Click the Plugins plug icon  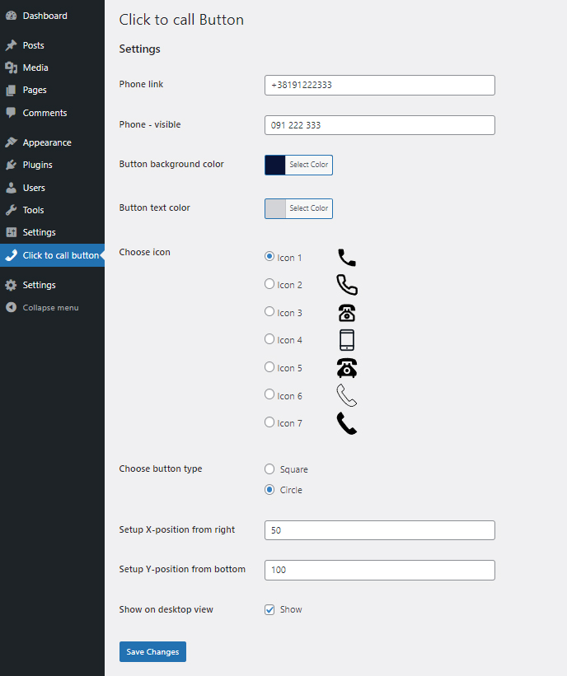[x=12, y=166]
